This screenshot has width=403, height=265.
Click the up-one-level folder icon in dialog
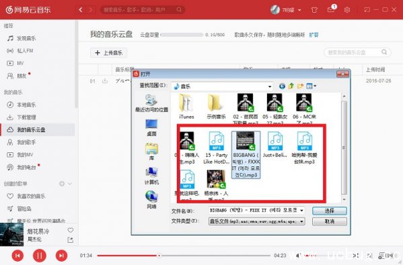pyautogui.click(x=291, y=86)
